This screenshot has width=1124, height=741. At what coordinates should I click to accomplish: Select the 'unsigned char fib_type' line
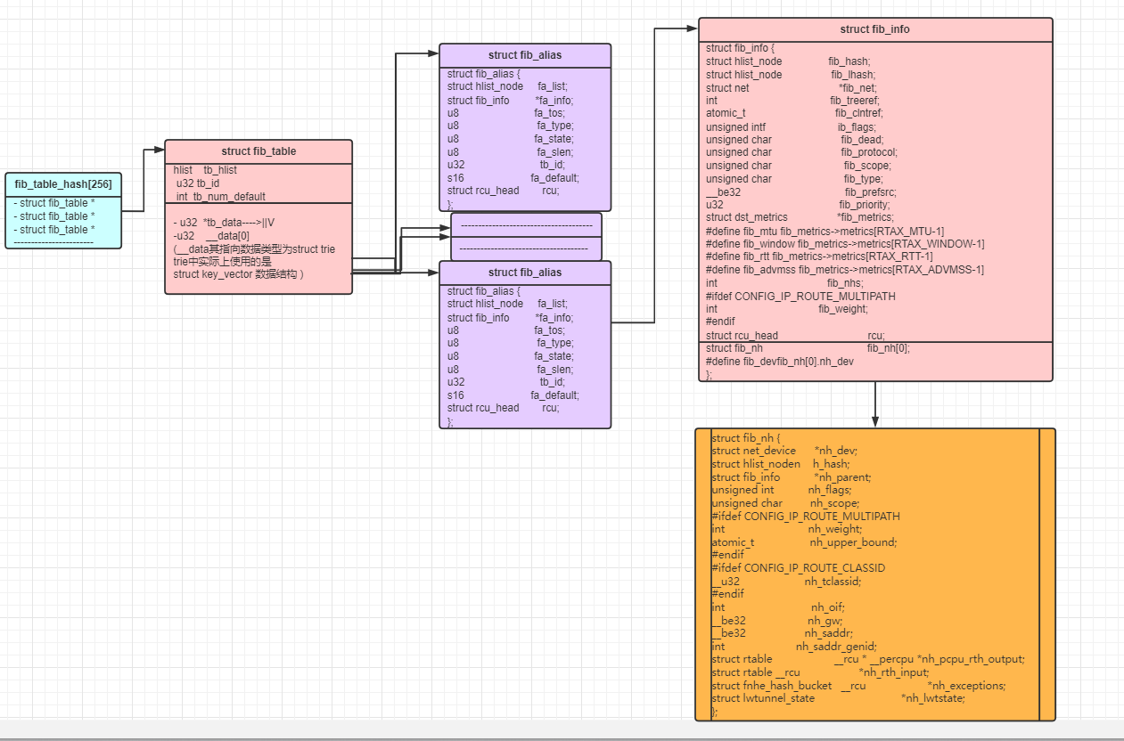click(x=795, y=179)
